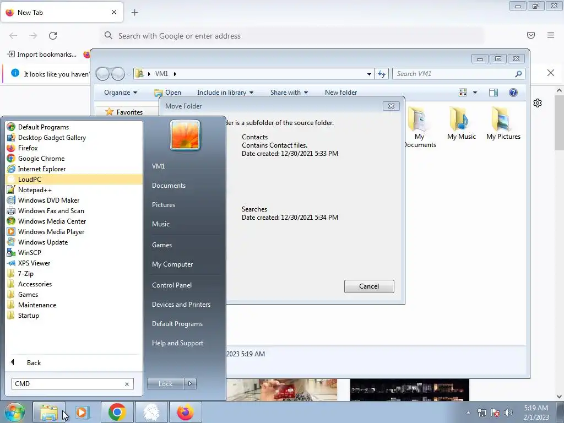
Task: Open Explorer help question mark icon
Action: coord(513,93)
